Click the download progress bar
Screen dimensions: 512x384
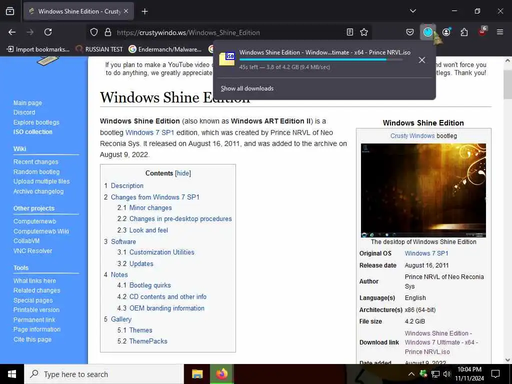pyautogui.click(x=320, y=60)
